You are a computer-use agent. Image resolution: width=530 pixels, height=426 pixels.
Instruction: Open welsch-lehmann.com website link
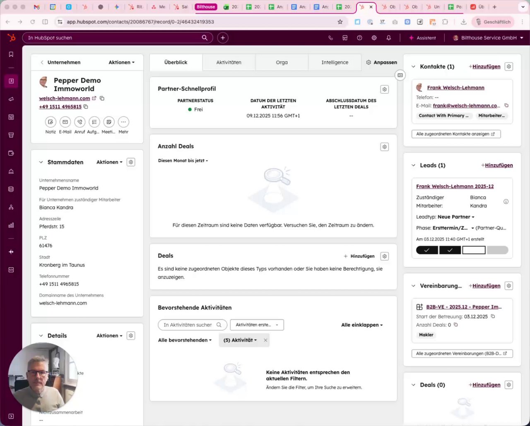65,98
